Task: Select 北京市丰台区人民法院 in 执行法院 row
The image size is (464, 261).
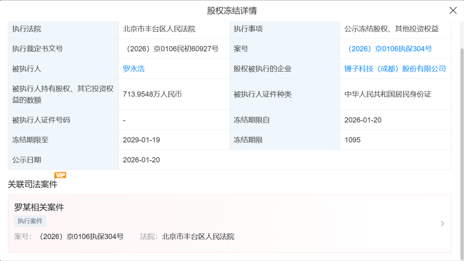Action: (x=159, y=29)
